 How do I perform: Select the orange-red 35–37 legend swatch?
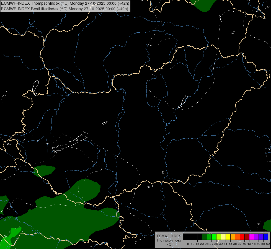point(238,237)
